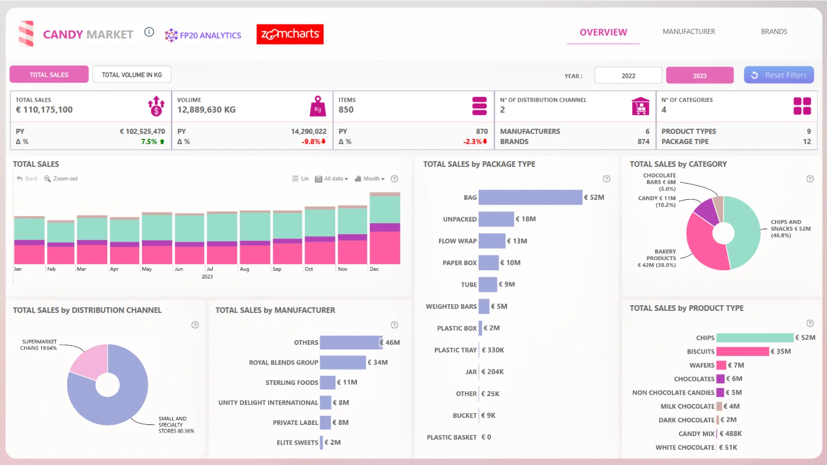Go to the Manufacturer tab
The height and width of the screenshot is (465, 827).
pyautogui.click(x=688, y=31)
